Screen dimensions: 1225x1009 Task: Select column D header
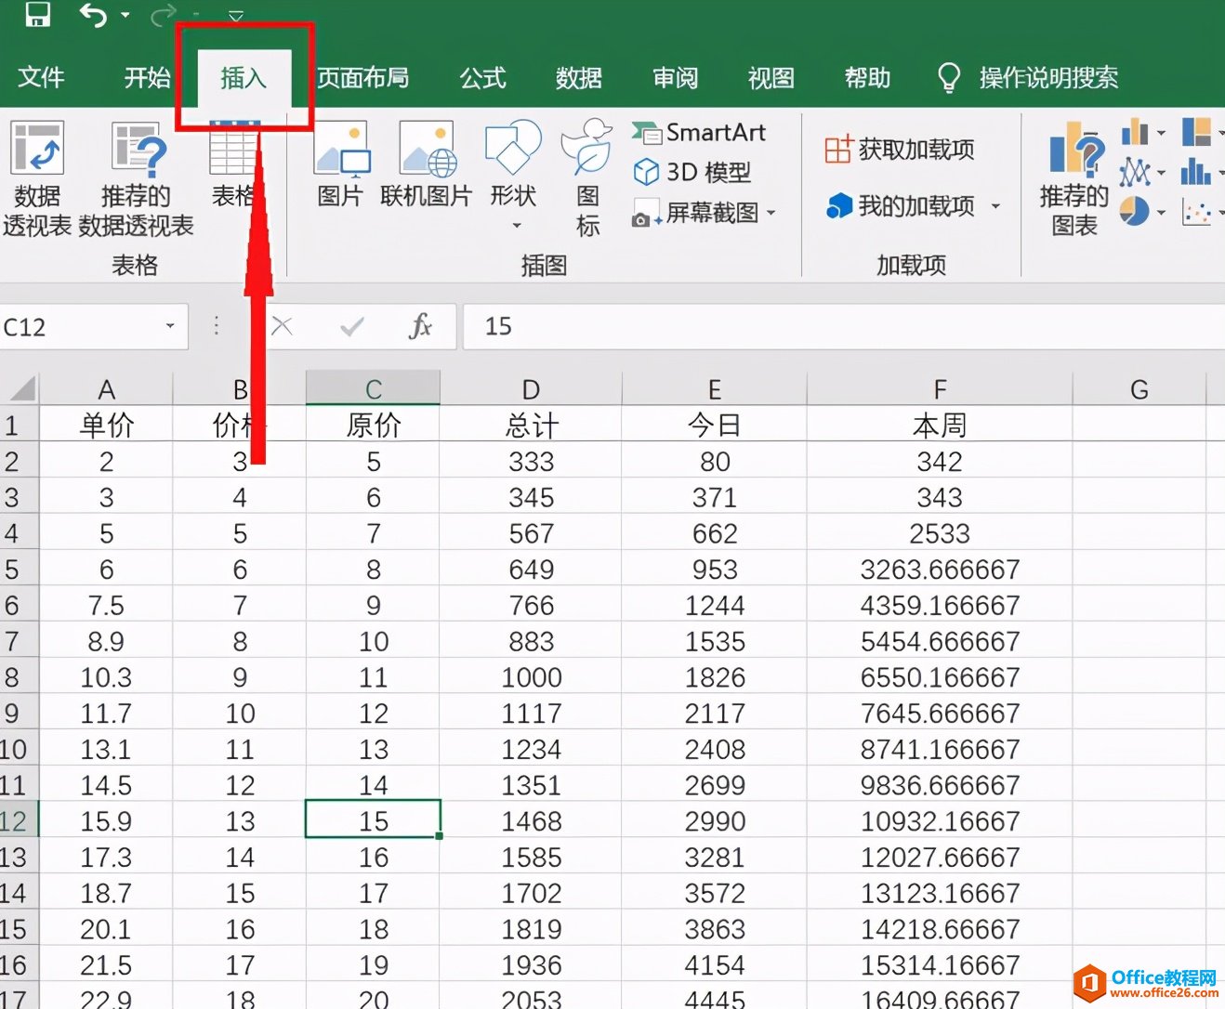[x=531, y=388]
